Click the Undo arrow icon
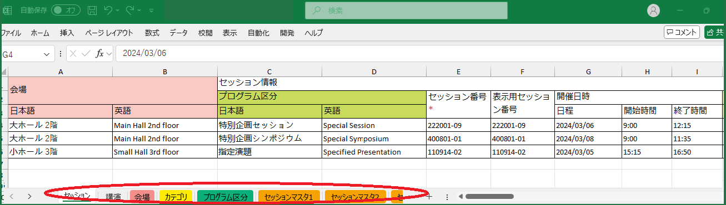The width and height of the screenshot is (726, 205). coord(109,10)
